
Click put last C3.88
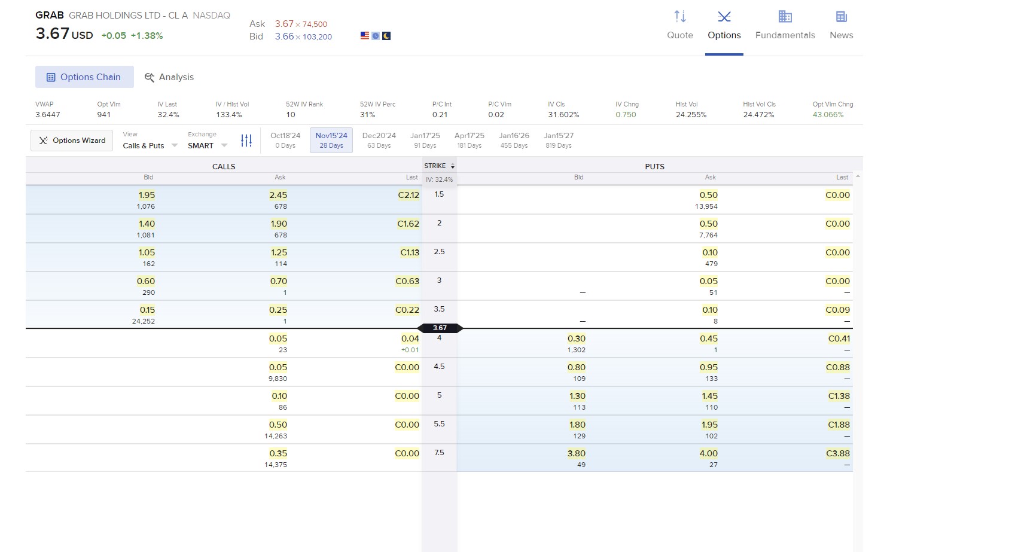click(x=838, y=453)
